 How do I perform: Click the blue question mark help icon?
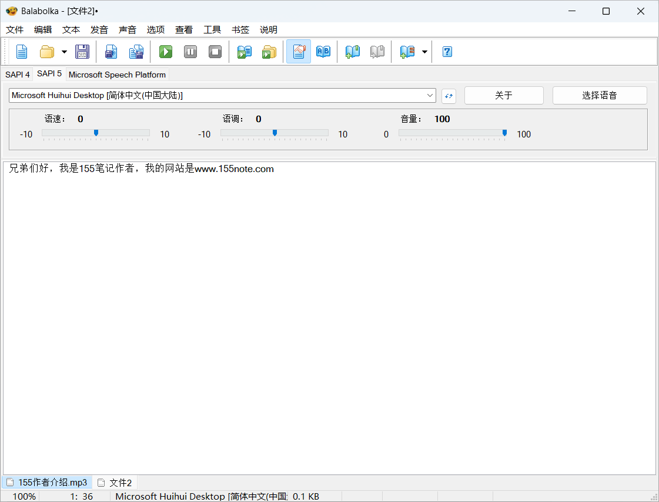[x=447, y=52]
